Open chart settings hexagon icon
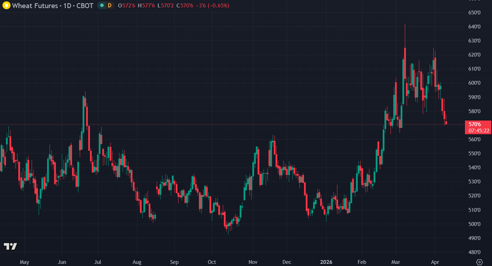The width and height of the screenshot is (492, 266). click(479, 262)
